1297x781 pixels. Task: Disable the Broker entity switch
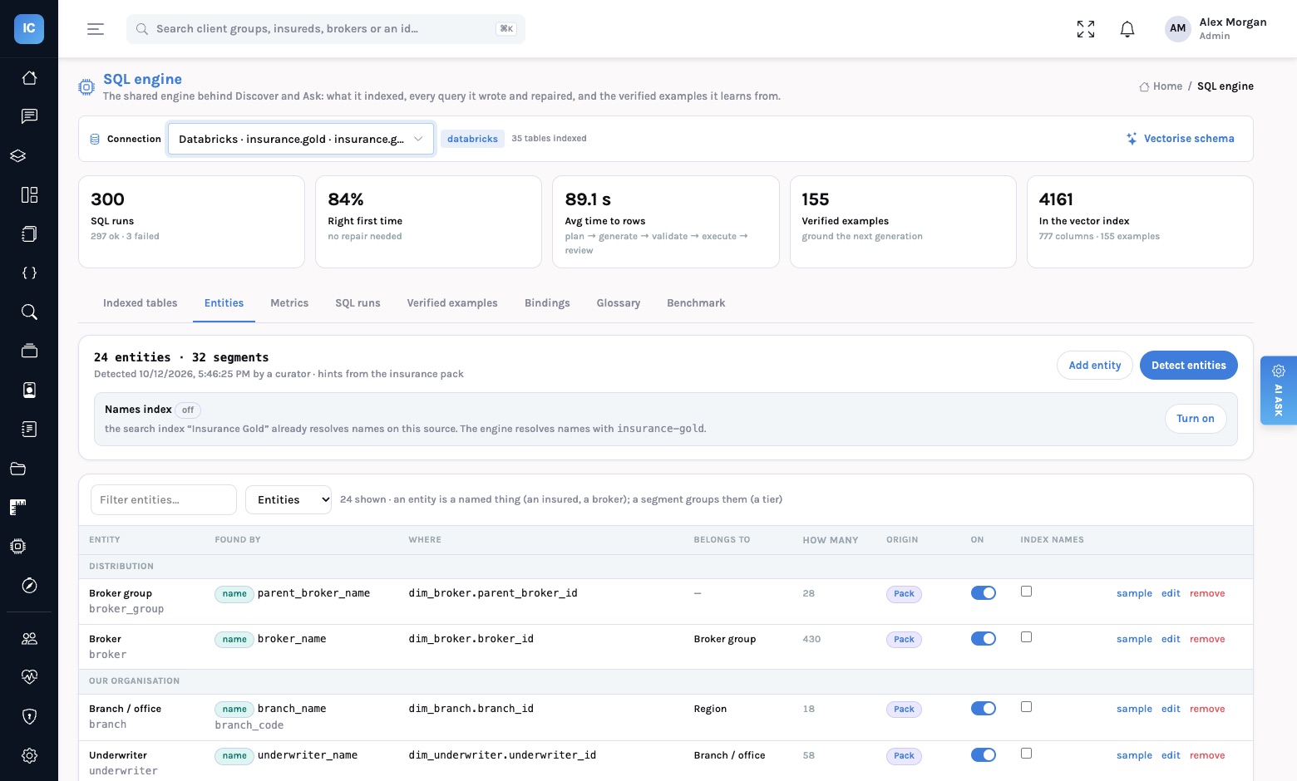pyautogui.click(x=984, y=639)
